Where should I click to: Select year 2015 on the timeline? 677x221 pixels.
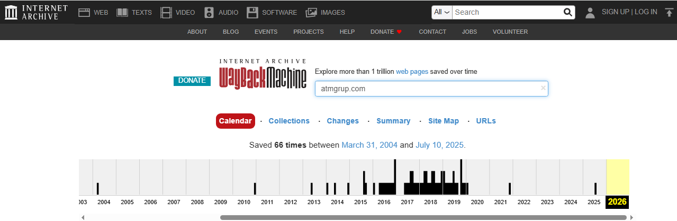[x=360, y=202]
